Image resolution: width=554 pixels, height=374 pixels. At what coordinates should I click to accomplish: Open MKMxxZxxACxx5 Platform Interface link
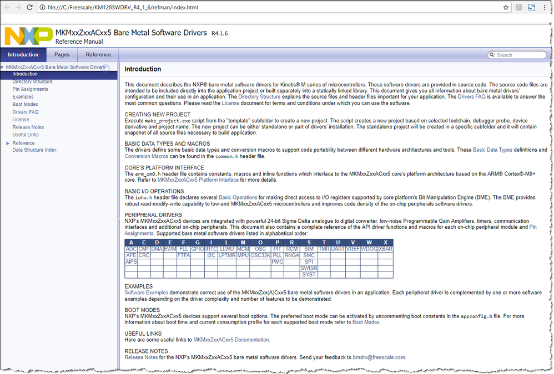198,180
